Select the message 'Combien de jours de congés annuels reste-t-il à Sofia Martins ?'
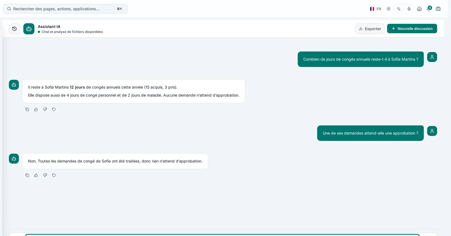 tap(361, 59)
